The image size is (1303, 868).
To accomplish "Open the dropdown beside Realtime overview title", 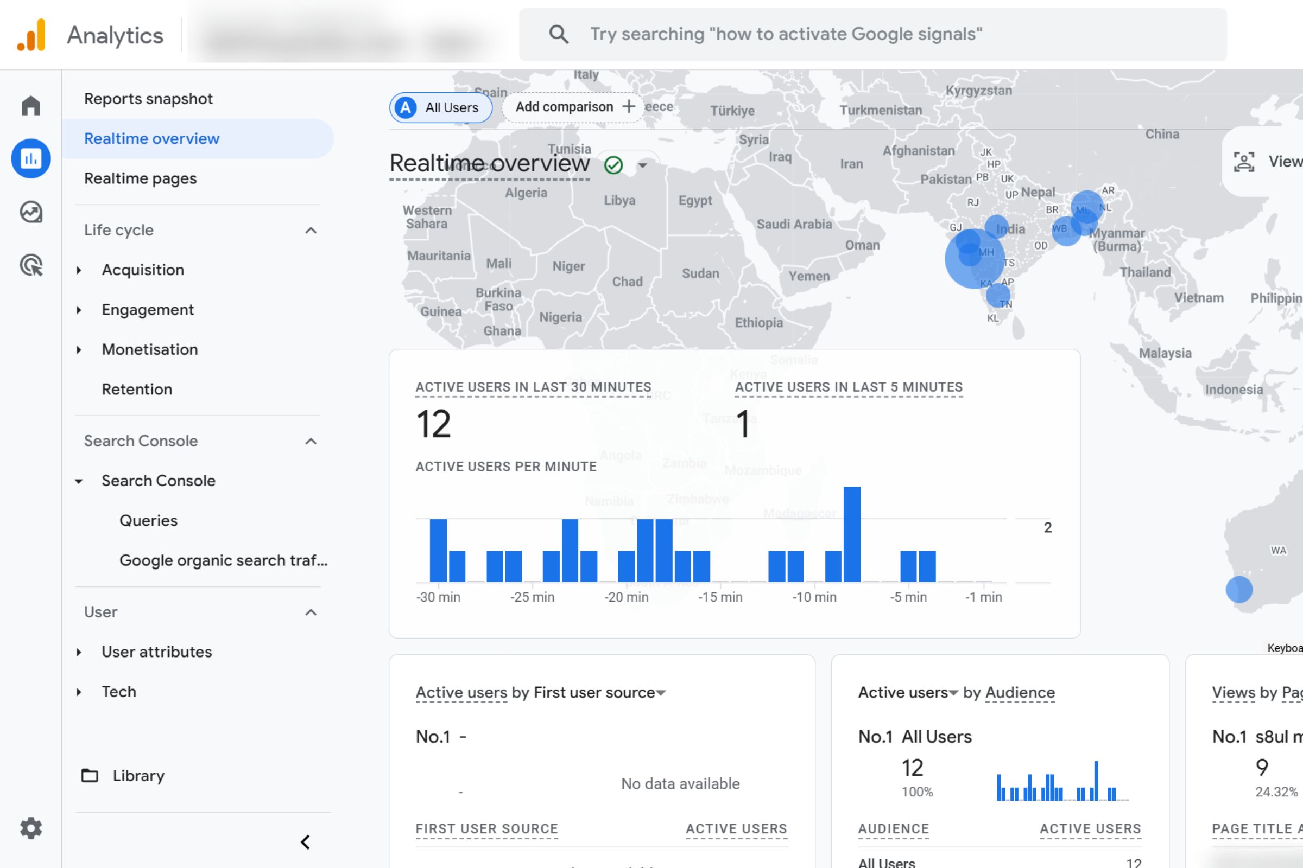I will [x=643, y=165].
